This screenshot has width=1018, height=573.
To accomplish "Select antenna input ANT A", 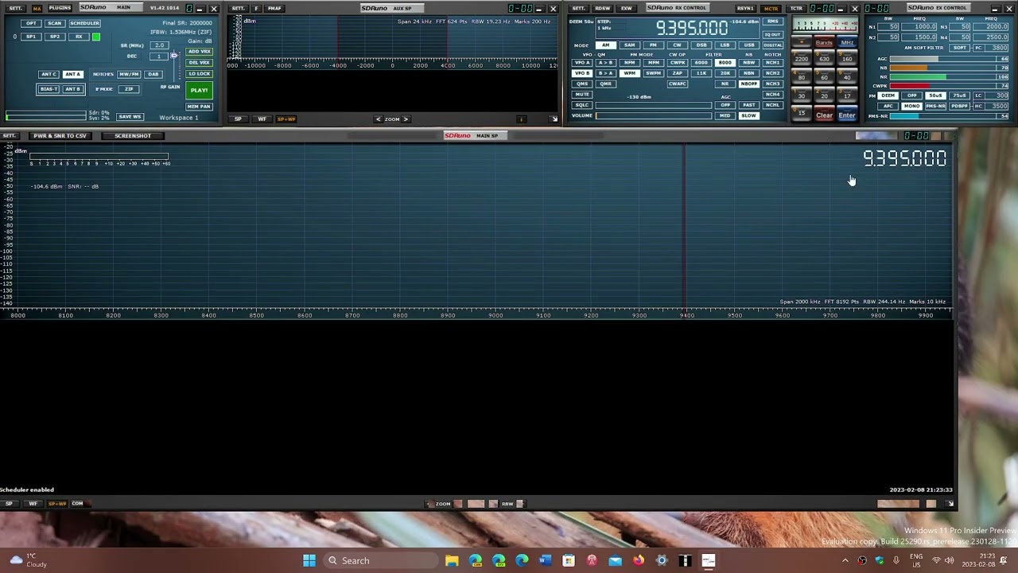I will click(x=72, y=74).
